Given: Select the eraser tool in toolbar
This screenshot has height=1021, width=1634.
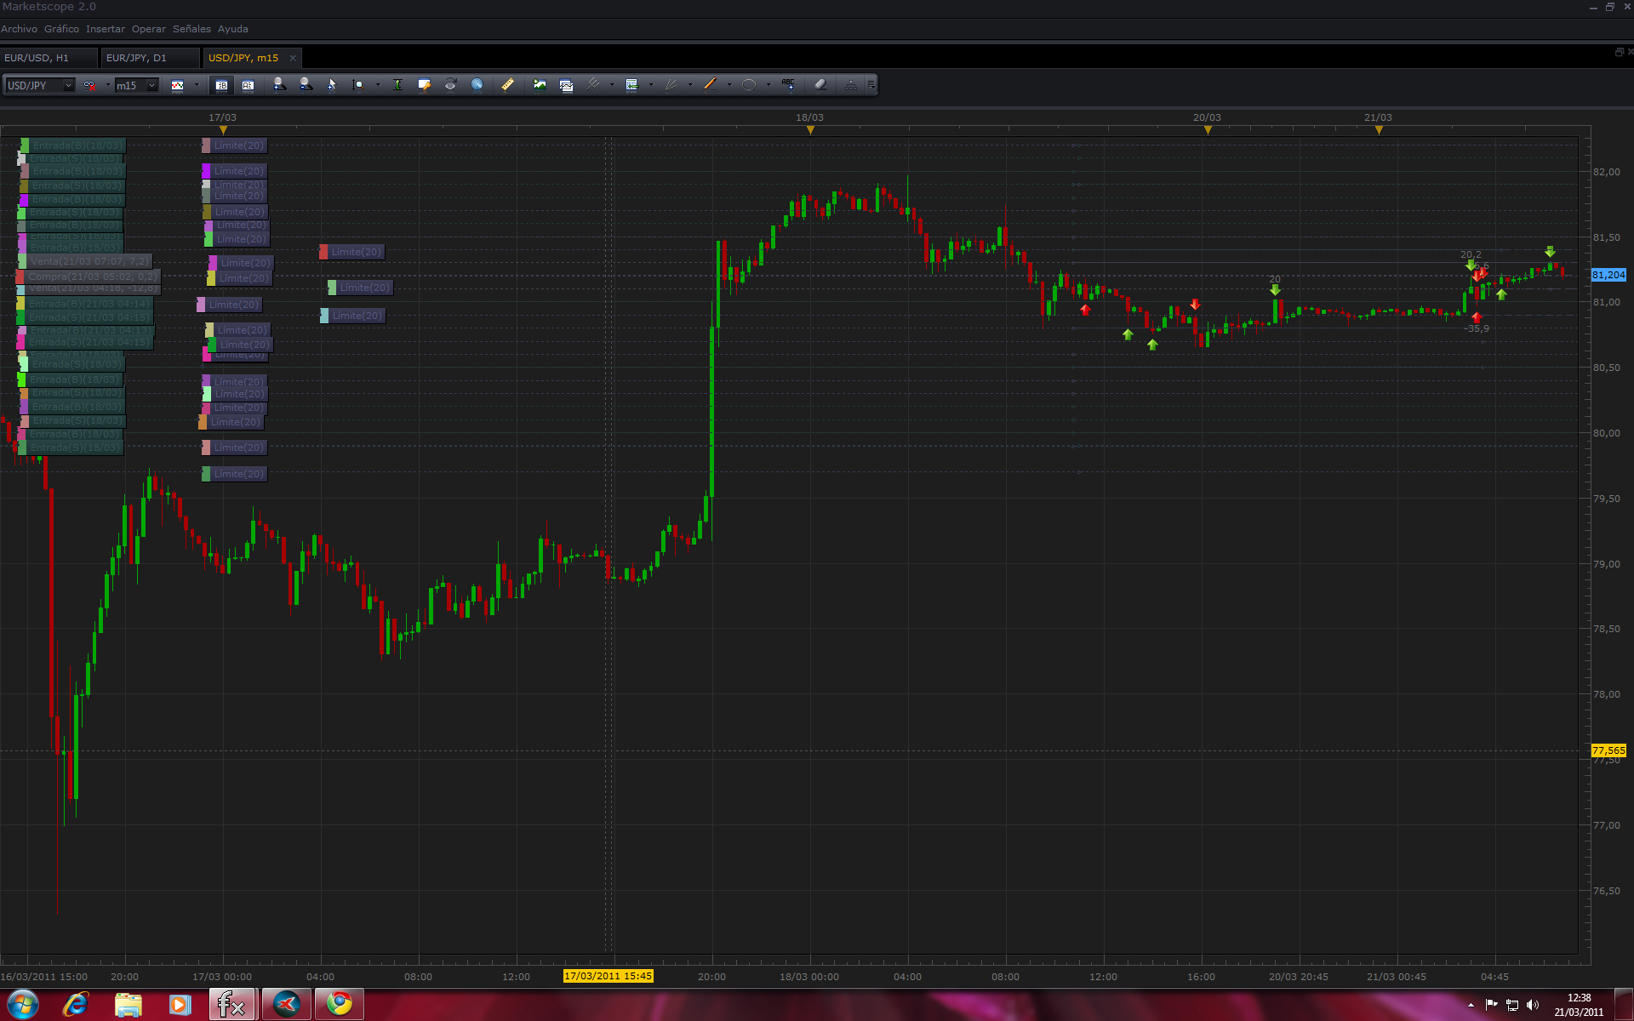Looking at the screenshot, I should 820,84.
